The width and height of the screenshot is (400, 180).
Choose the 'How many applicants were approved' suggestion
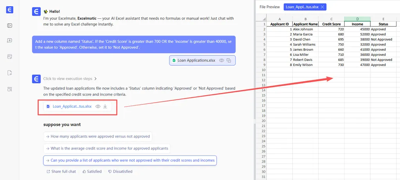tap(97, 136)
